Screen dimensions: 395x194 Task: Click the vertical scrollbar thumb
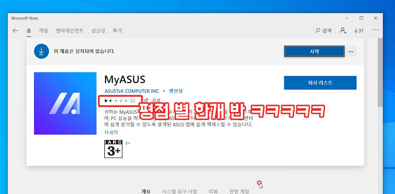380,73
